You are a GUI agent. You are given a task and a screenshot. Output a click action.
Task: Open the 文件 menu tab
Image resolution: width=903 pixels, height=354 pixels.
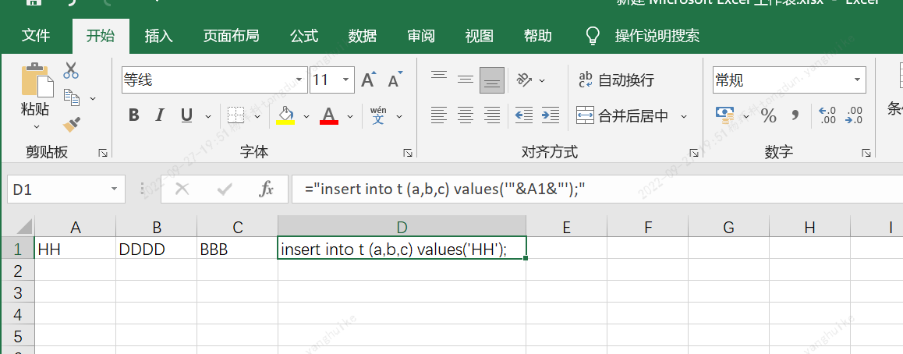pyautogui.click(x=36, y=36)
